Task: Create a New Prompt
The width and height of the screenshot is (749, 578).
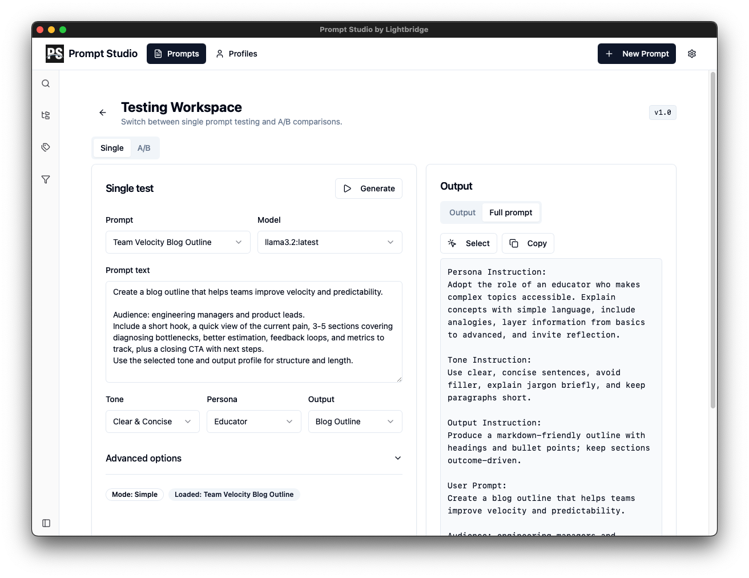Action: click(637, 53)
